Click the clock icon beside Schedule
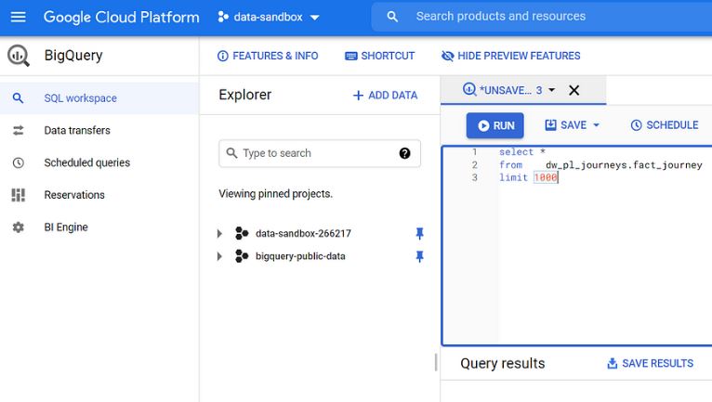712x402 pixels. click(636, 125)
